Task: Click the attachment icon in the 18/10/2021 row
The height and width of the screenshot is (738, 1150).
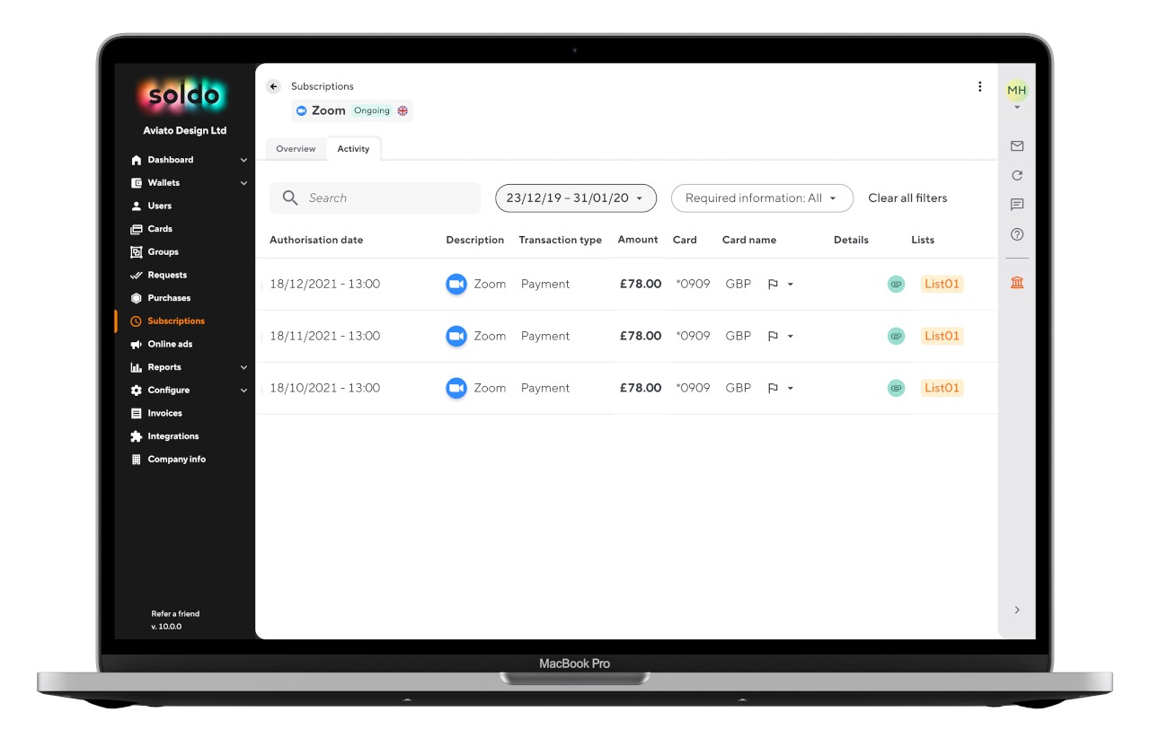Action: pyautogui.click(x=896, y=388)
